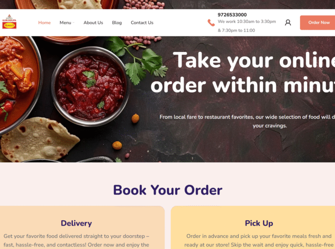Screen dimensions: 335x249
Task: Select the Pick Up card heading
Action: point(259,223)
